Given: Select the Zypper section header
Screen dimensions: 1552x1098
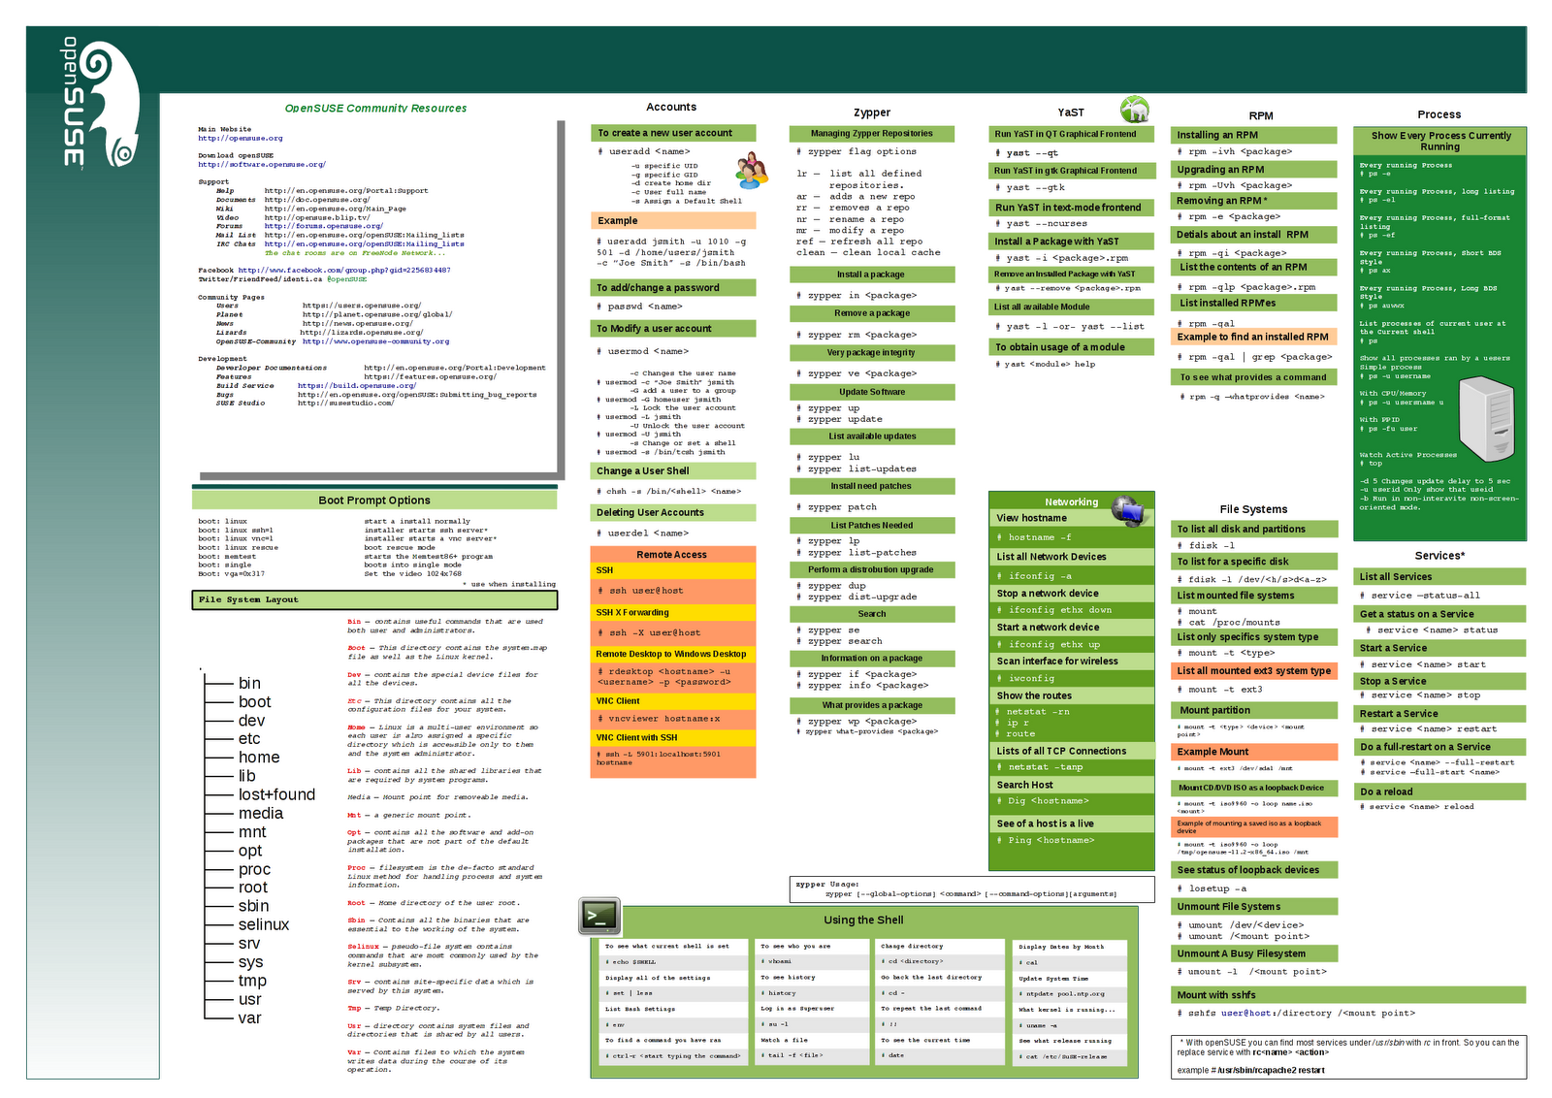Looking at the screenshot, I should [873, 112].
